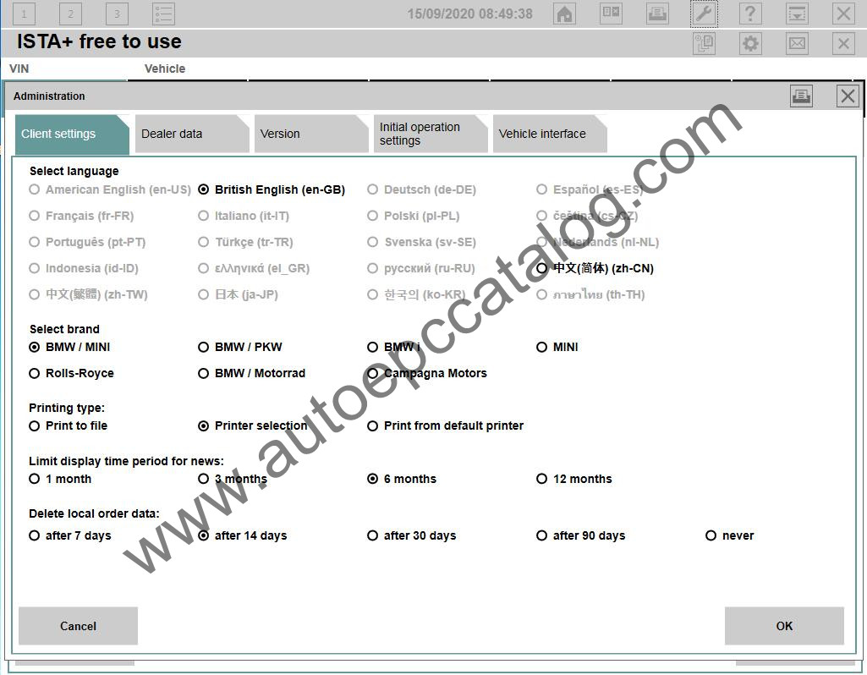This screenshot has height=675, width=867.
Task: Set printing type to Printer selection
Action: (x=253, y=425)
